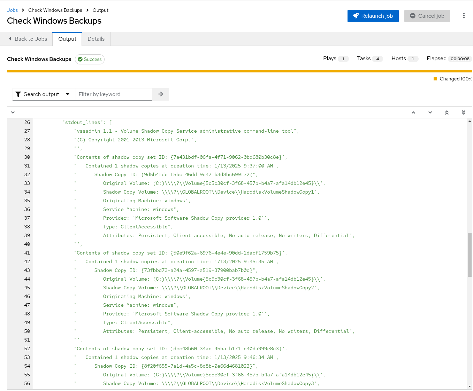Click the green Success status badge
473x391 pixels.
(90, 59)
